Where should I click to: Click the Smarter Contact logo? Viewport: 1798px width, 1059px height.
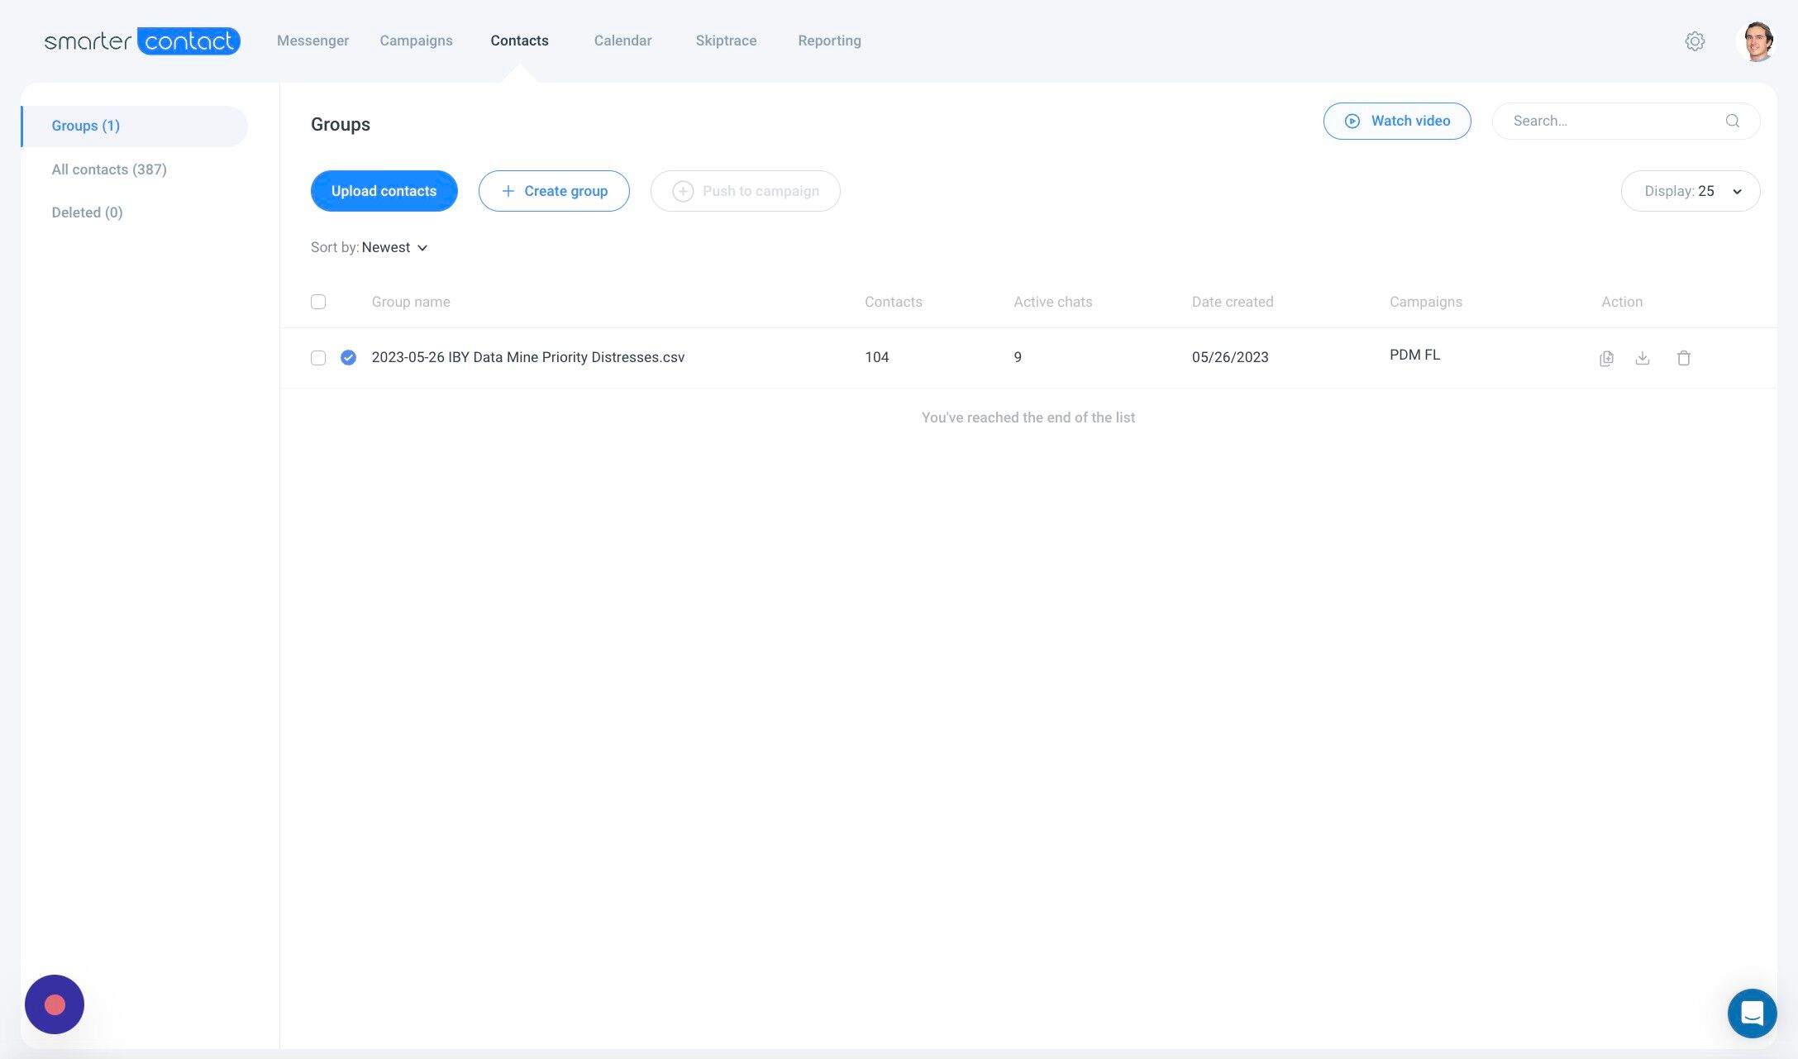[142, 41]
